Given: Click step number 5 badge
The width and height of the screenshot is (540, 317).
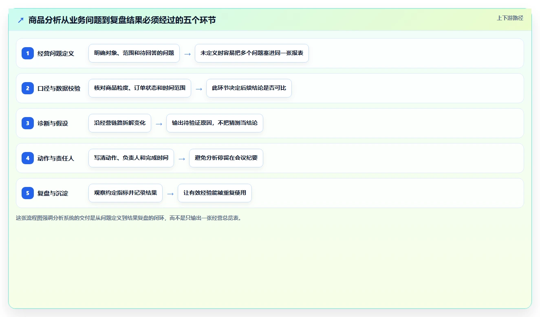Looking at the screenshot, I should coord(28,193).
